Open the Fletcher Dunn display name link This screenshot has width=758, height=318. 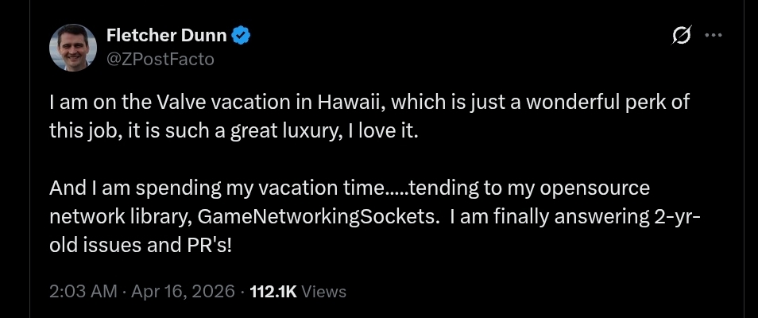click(166, 35)
